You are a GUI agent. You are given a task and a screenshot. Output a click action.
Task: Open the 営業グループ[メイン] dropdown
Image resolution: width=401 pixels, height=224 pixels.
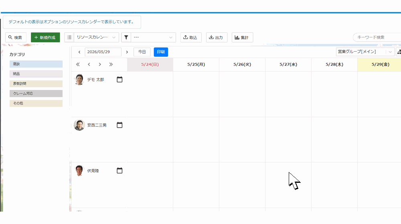tap(365, 52)
